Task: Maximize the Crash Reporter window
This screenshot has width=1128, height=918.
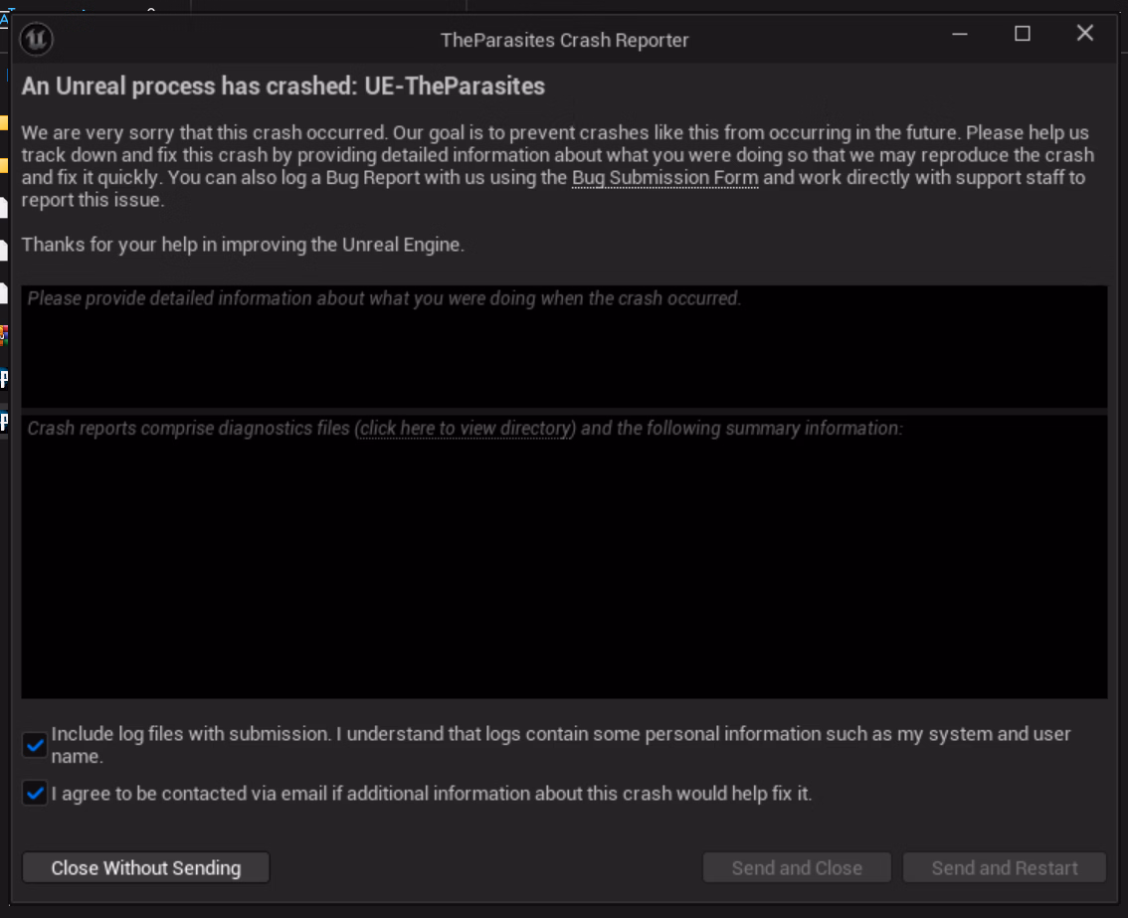Action: (x=1022, y=34)
